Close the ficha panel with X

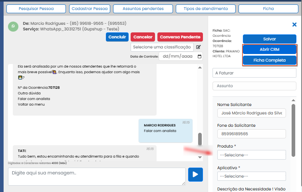(x=294, y=25)
